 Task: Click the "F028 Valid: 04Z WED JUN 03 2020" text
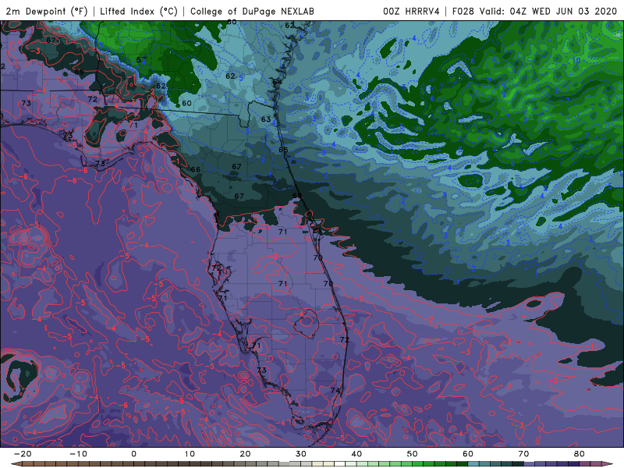pyautogui.click(x=534, y=11)
